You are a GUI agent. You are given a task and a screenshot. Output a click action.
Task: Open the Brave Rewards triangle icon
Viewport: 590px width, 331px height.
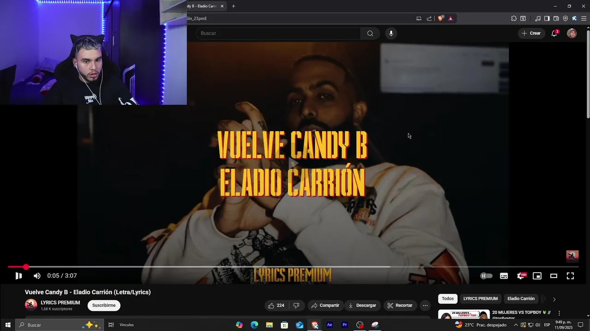(450, 18)
